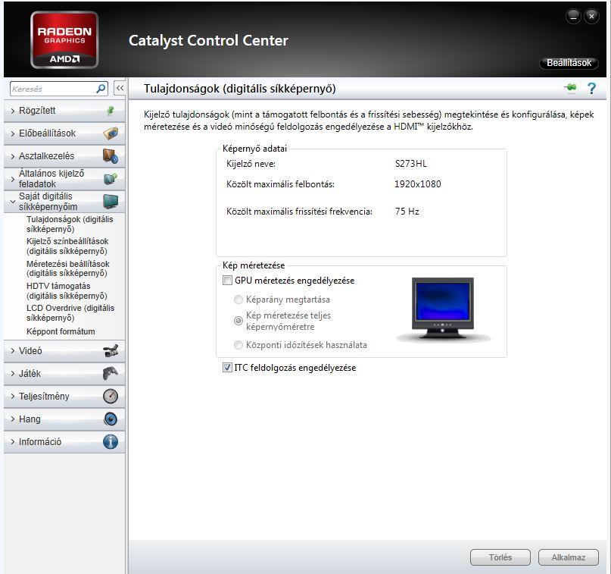Open the Képpont formátum page
The width and height of the screenshot is (611, 574).
coord(61,331)
